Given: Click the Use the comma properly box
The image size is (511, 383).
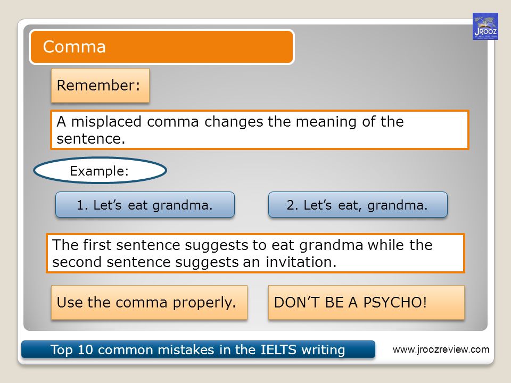Looking at the screenshot, I should tap(149, 303).
